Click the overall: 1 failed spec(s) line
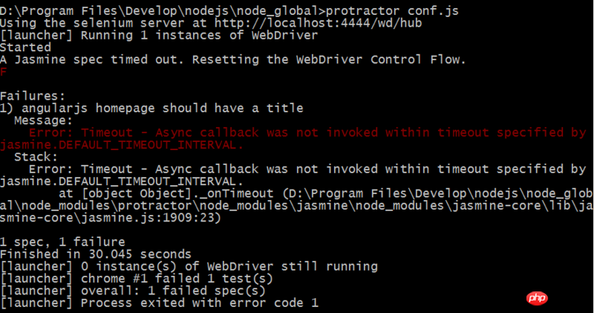 (x=133, y=291)
